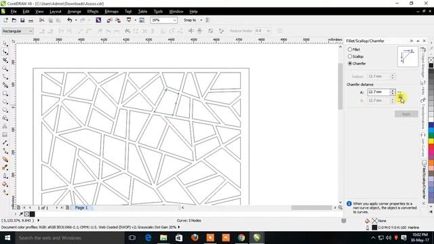Open the Effects menu

click(93, 12)
